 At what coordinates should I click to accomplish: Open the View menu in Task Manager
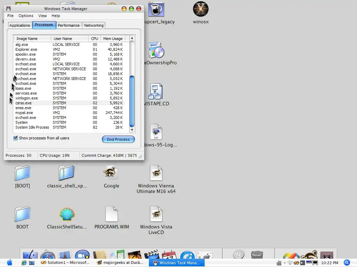click(x=43, y=16)
